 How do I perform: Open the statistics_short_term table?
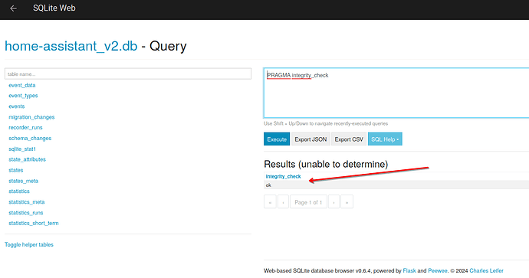point(34,224)
